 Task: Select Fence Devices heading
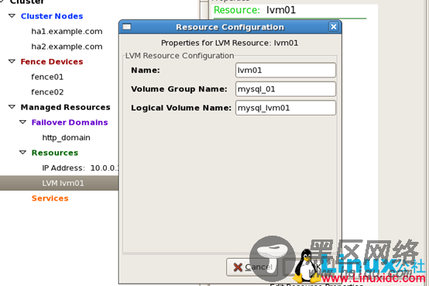click(x=52, y=62)
